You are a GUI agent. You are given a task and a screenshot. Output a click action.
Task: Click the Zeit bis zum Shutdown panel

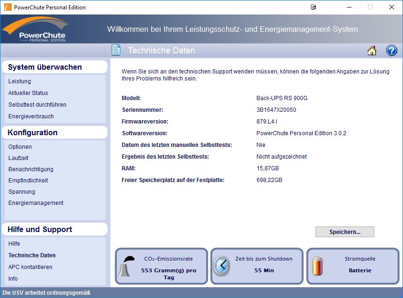click(257, 266)
